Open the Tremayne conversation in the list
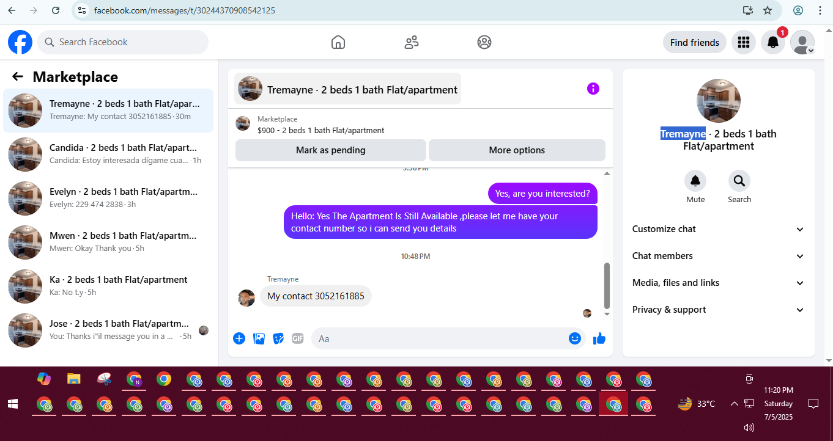Viewport: 833px width, 441px height. (x=108, y=111)
